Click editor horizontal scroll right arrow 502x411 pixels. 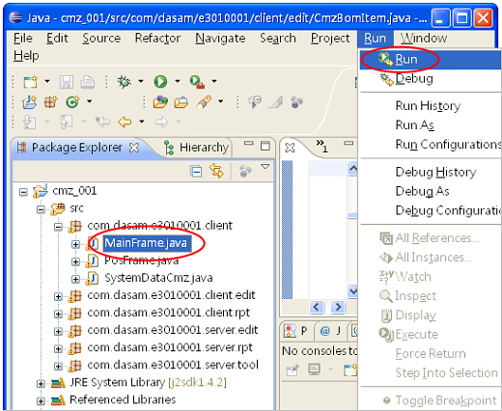(338, 307)
